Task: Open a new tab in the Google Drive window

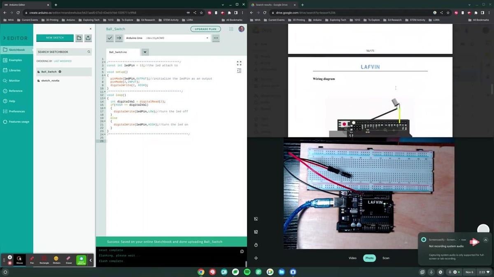Action: pyautogui.click(x=303, y=5)
